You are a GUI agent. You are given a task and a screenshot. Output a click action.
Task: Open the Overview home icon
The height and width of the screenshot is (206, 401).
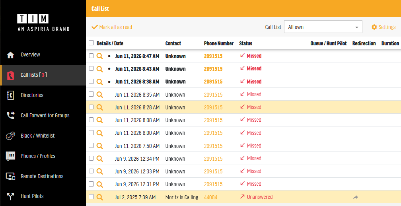click(10, 55)
